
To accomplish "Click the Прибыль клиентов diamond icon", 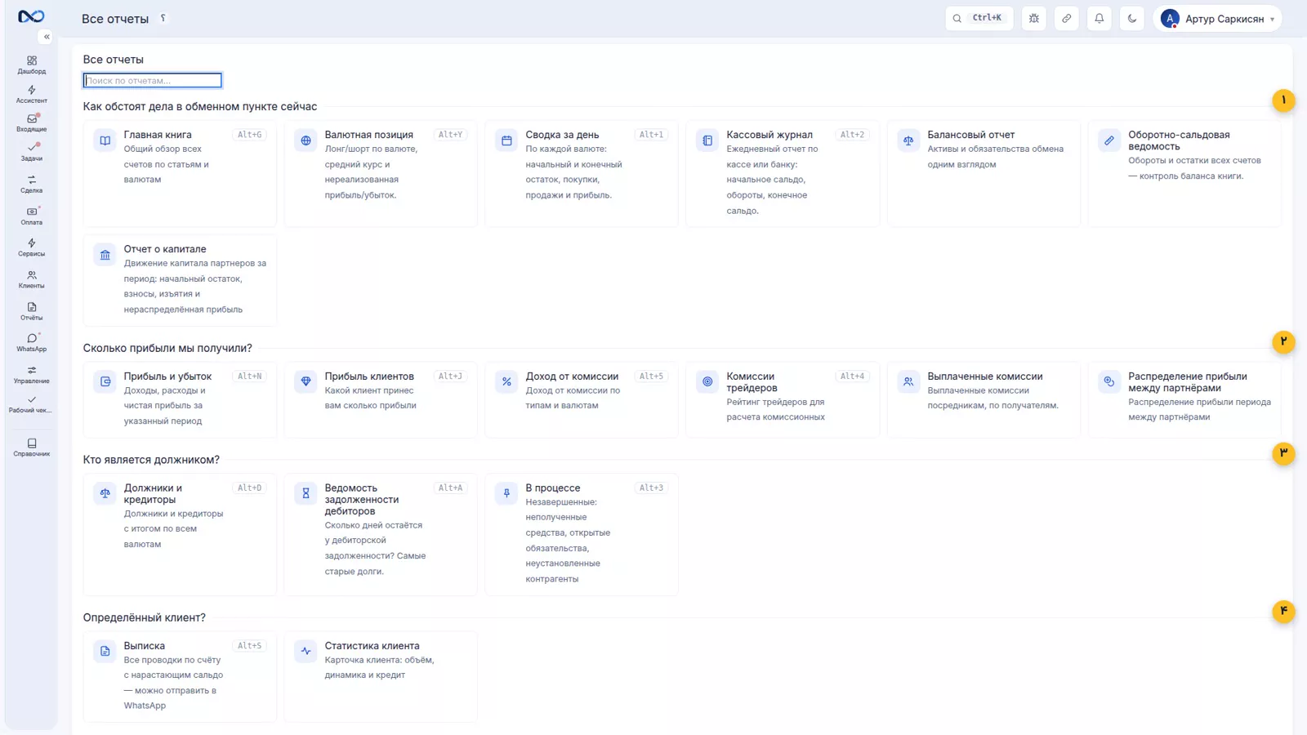I will (x=306, y=381).
